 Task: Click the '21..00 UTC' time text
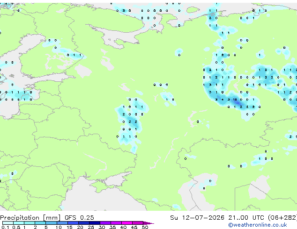pos(246,217)
